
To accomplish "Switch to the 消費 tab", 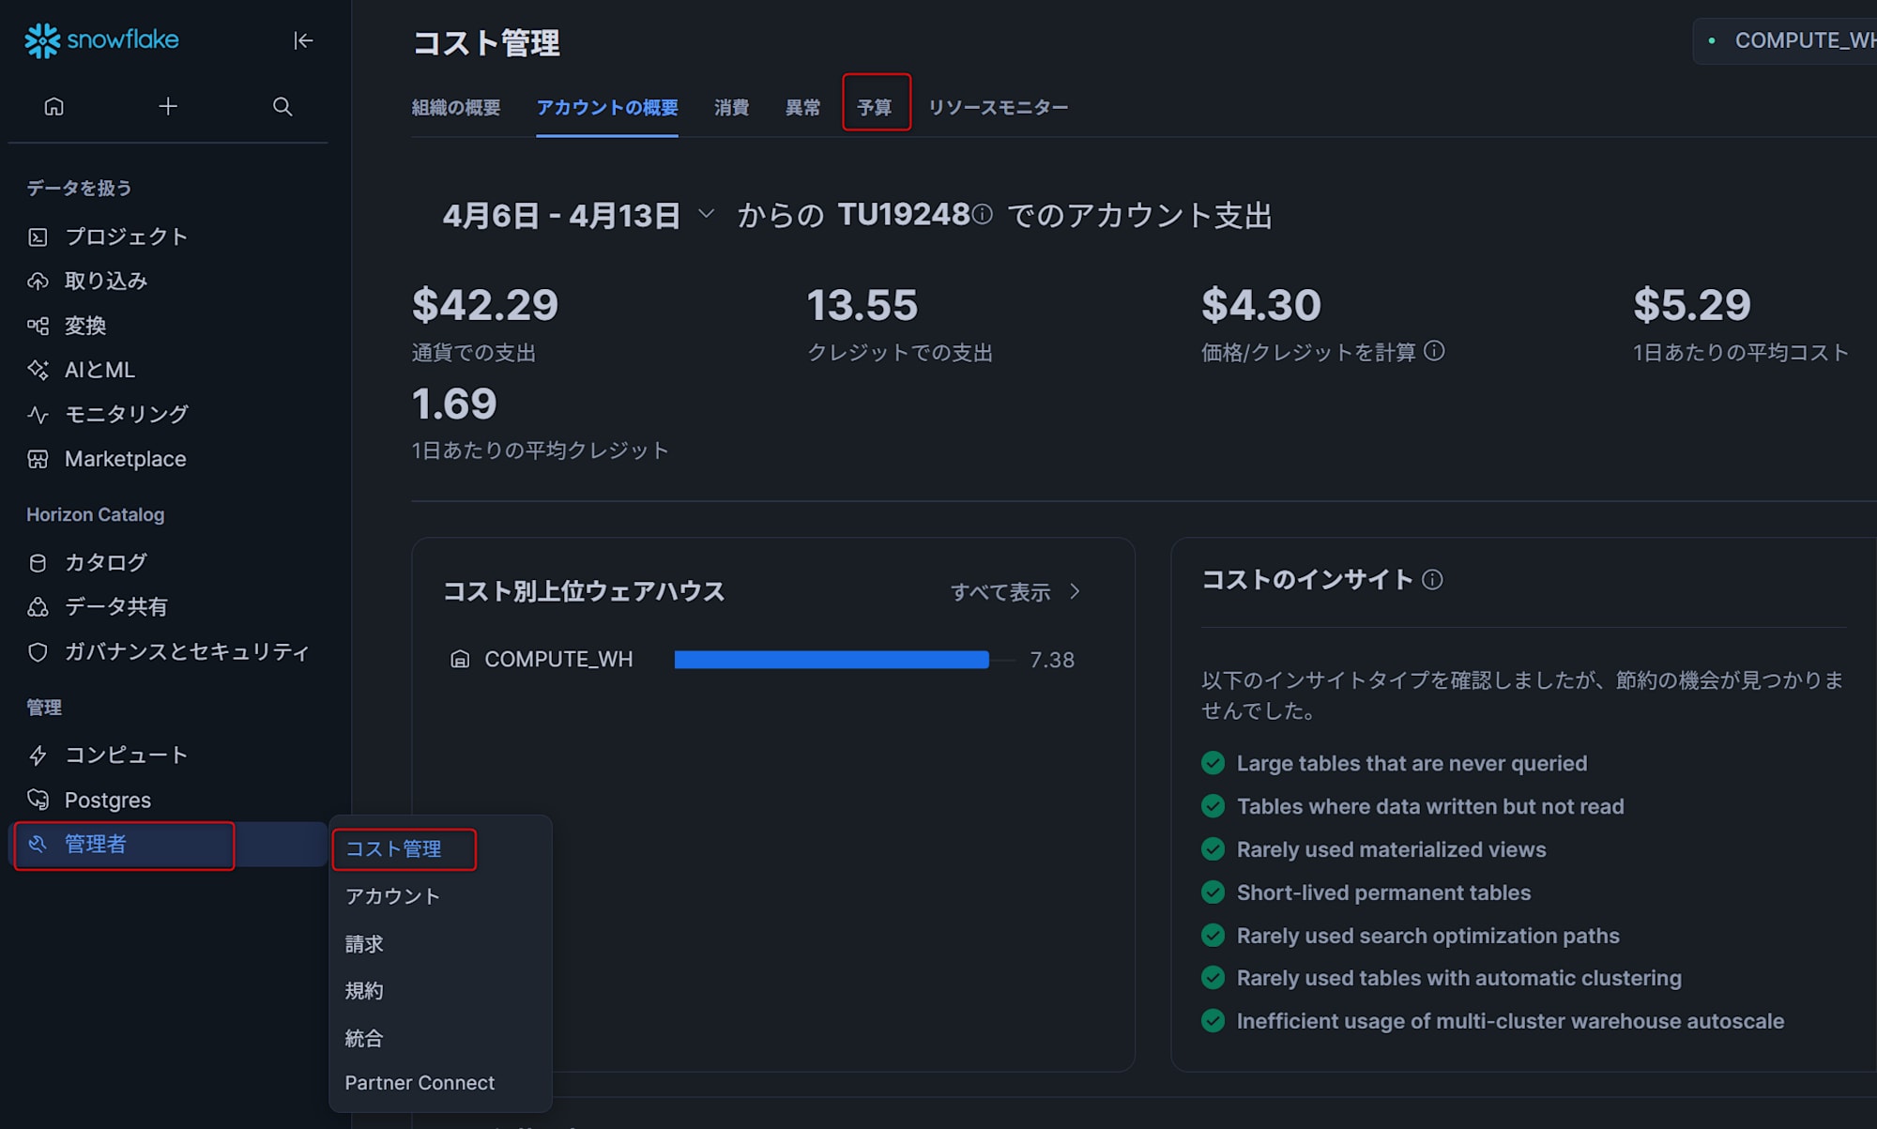I will (x=731, y=107).
